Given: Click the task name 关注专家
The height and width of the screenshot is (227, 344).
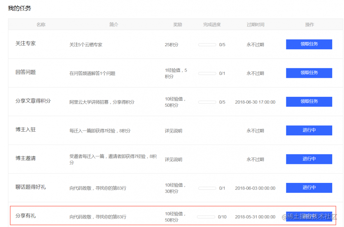Looking at the screenshot, I should click(26, 43).
